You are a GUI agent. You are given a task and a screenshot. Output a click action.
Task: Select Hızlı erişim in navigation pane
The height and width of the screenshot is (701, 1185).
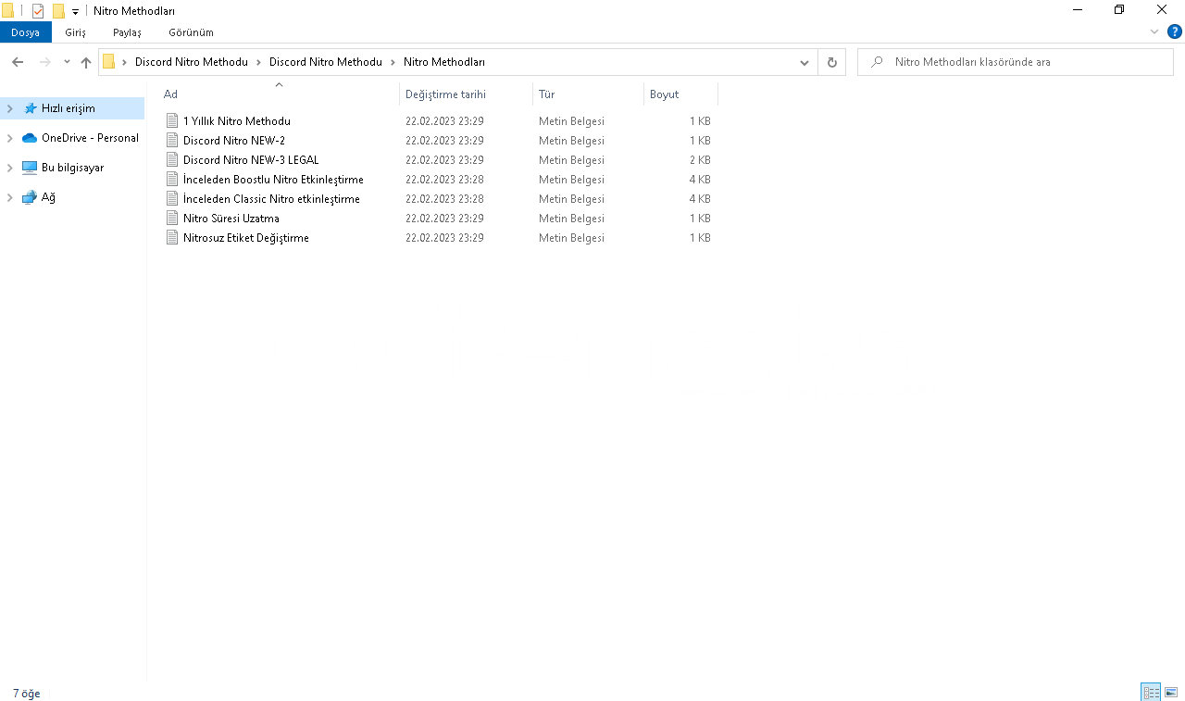(69, 108)
